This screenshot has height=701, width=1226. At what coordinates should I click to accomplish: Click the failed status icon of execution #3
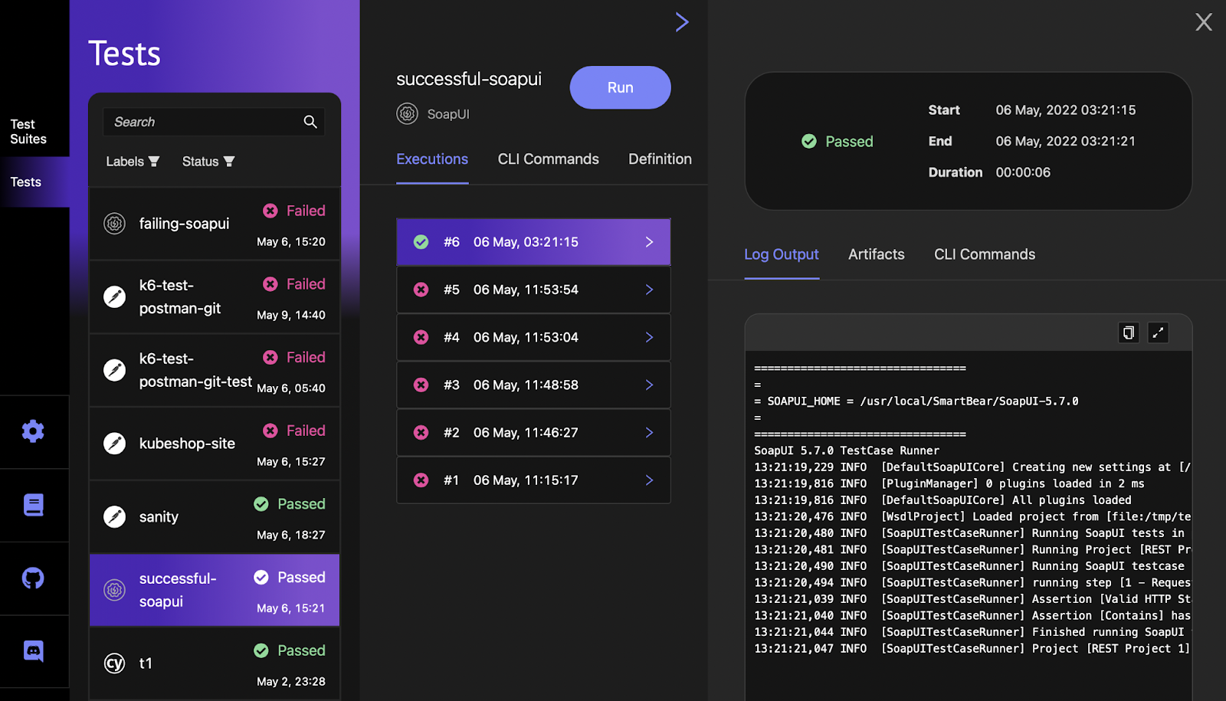pyautogui.click(x=421, y=385)
